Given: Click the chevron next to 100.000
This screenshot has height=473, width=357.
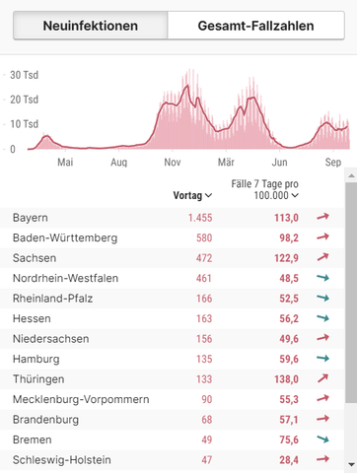Looking at the screenshot, I should [x=295, y=195].
